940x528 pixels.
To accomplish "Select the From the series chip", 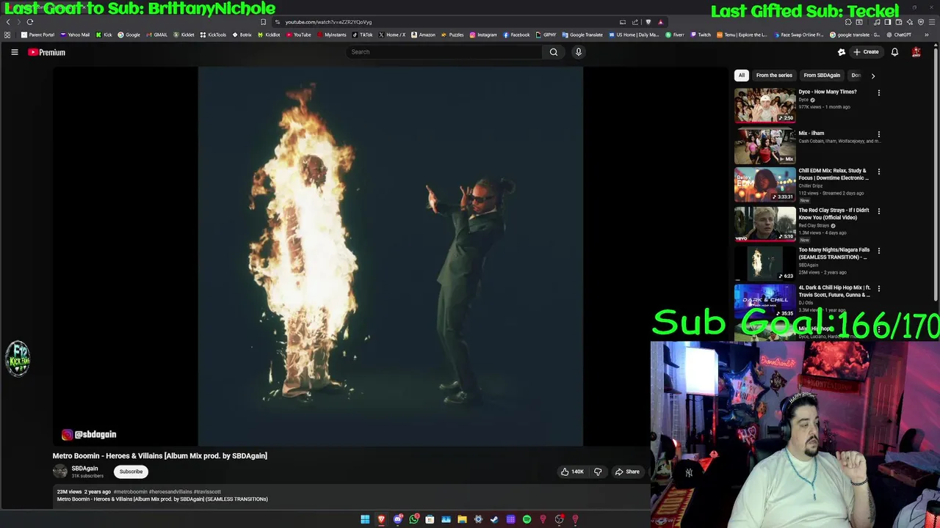I will pyautogui.click(x=774, y=75).
